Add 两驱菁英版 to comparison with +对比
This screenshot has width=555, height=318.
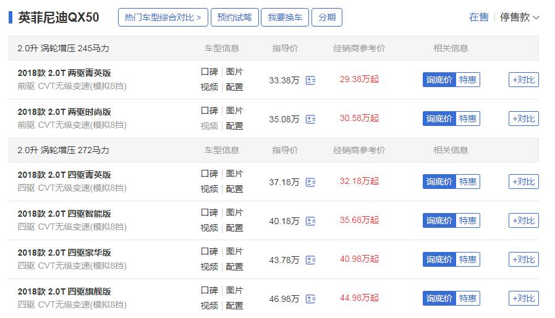pos(523,80)
